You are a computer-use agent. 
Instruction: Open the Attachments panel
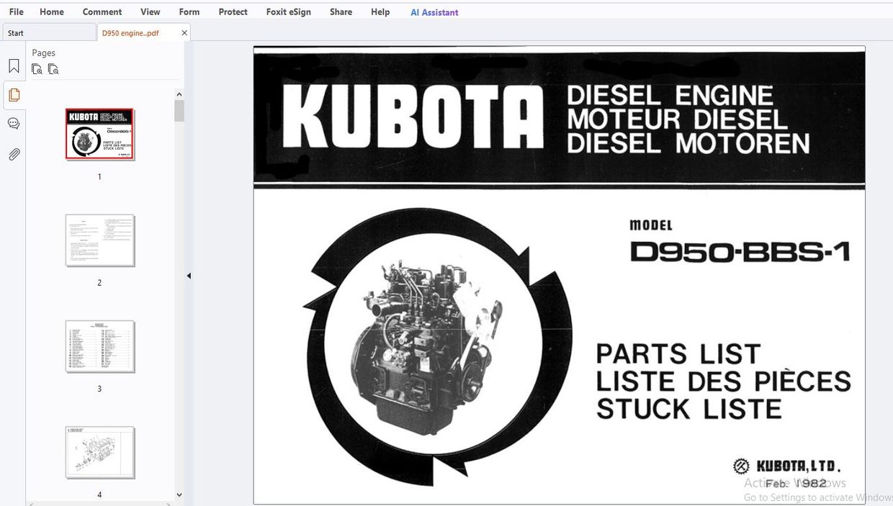pyautogui.click(x=13, y=154)
